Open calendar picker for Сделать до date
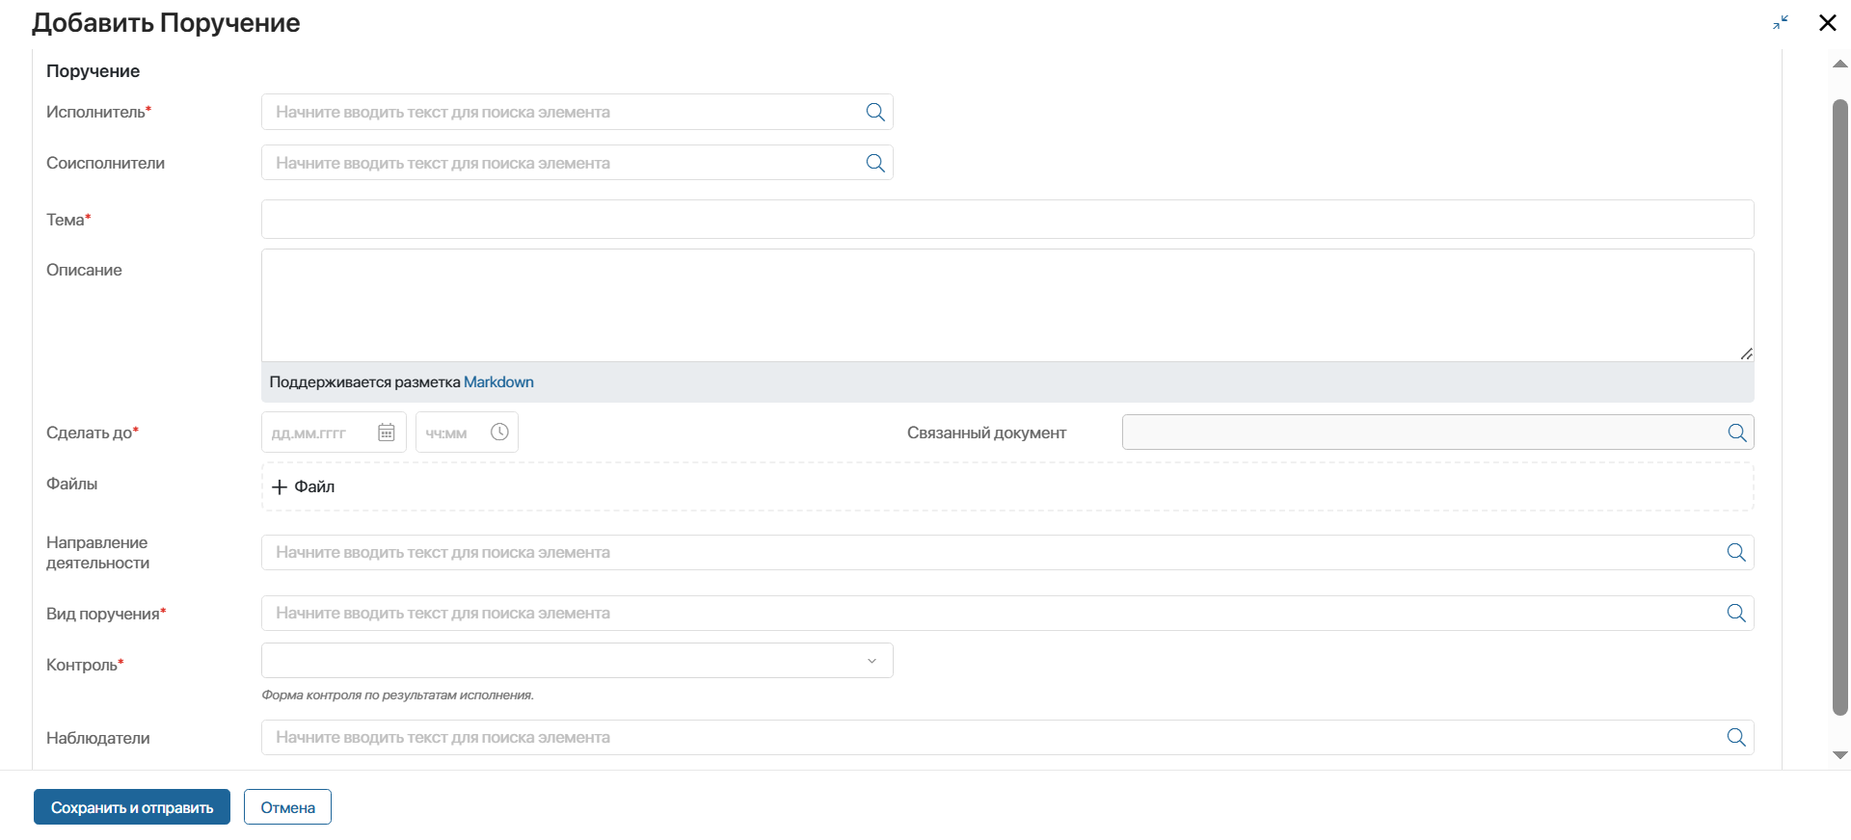 tap(387, 433)
